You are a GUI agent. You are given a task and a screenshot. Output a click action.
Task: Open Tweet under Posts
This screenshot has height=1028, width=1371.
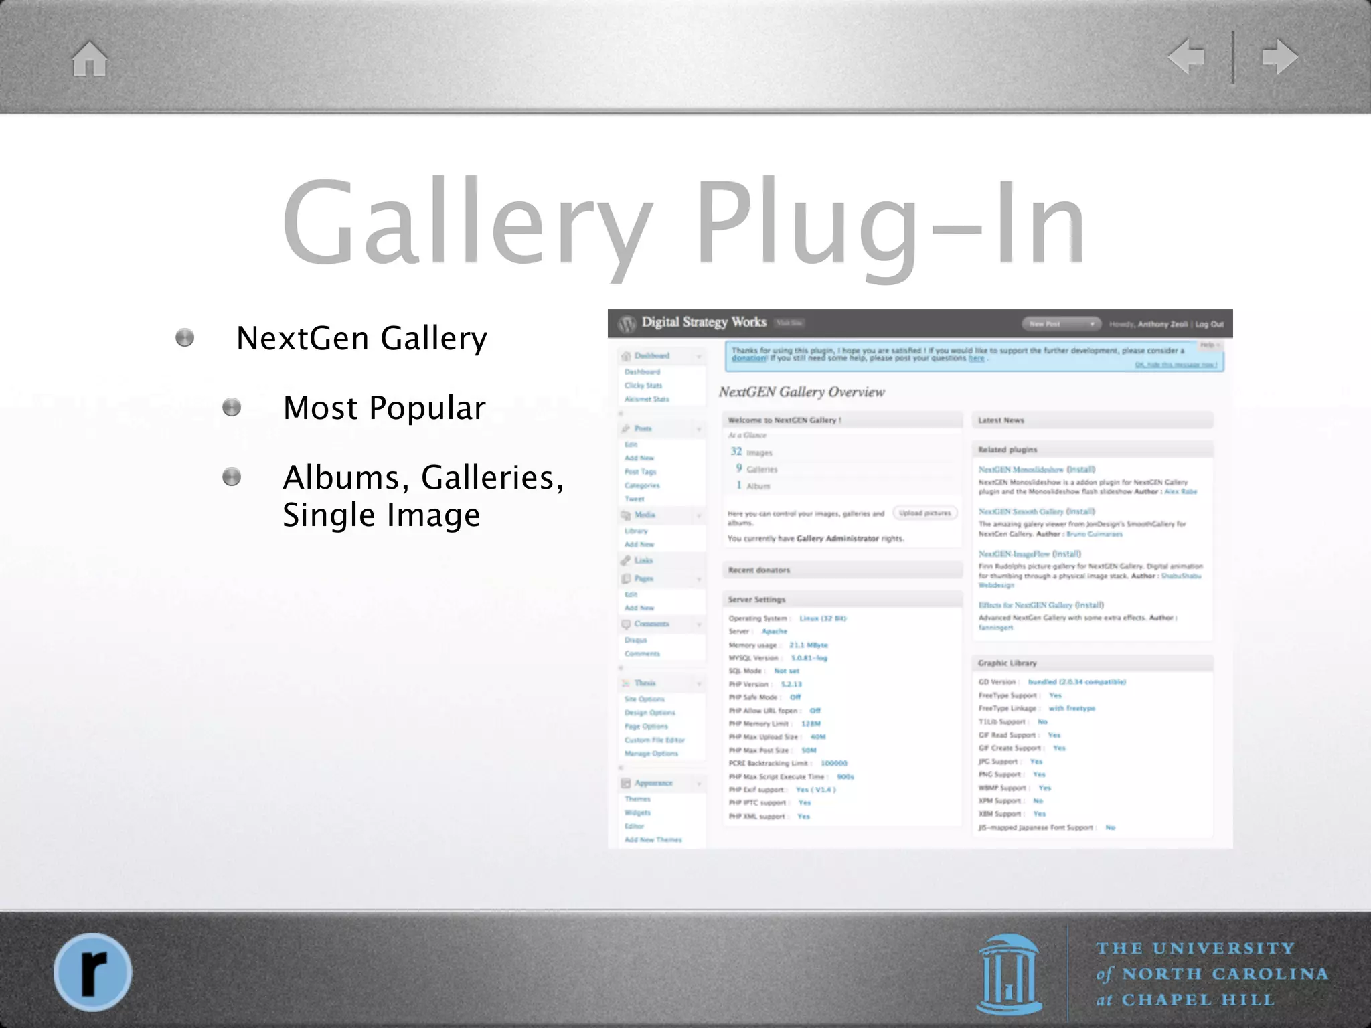click(634, 499)
